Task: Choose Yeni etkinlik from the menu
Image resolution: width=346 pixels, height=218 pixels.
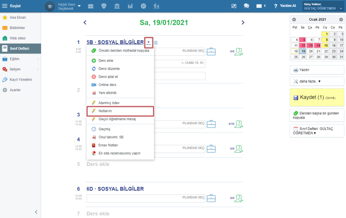Action: (120, 93)
